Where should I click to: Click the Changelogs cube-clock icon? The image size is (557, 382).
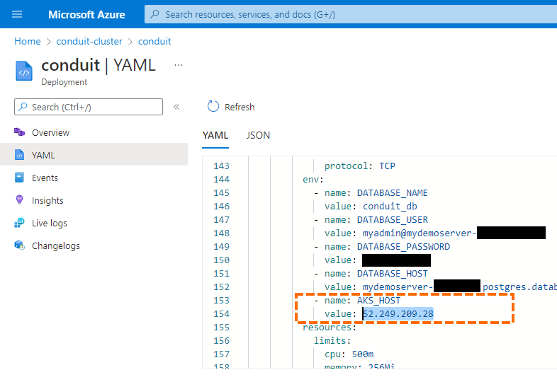click(x=19, y=245)
